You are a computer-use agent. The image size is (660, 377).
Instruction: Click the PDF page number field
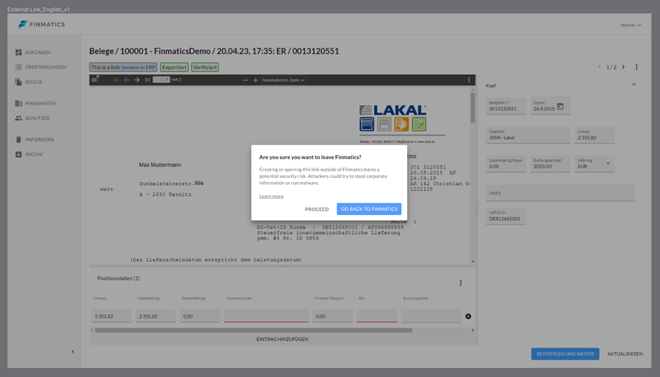tap(161, 80)
